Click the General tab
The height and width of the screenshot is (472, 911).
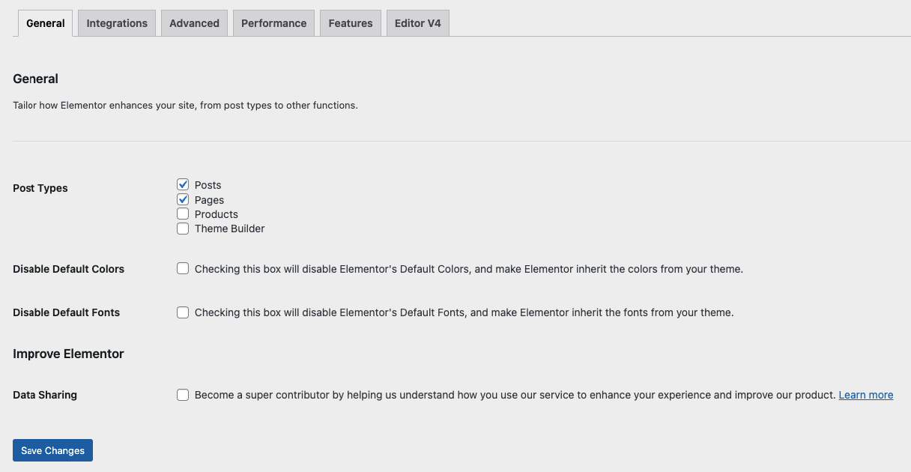pyautogui.click(x=45, y=23)
